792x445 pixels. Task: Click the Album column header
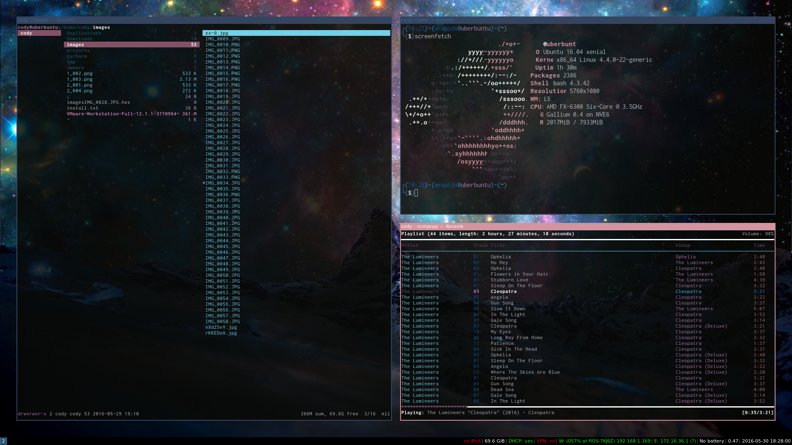pyautogui.click(x=682, y=245)
